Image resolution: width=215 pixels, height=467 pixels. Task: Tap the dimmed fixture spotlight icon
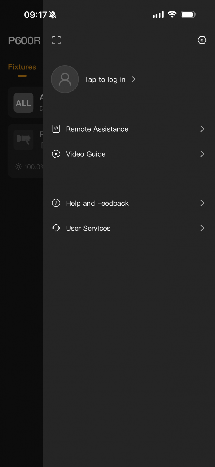pos(23,139)
